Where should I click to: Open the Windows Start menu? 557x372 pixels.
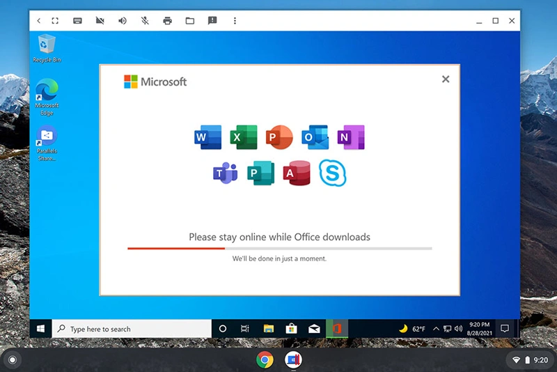(41, 329)
